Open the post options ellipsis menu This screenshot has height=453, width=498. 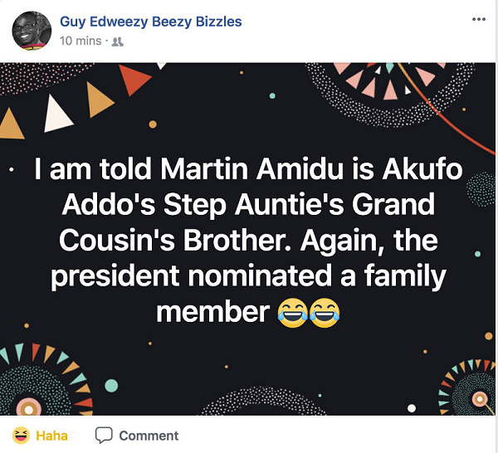point(479,19)
